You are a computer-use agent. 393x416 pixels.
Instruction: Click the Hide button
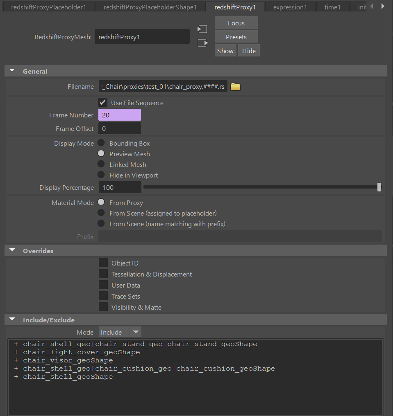pos(249,51)
